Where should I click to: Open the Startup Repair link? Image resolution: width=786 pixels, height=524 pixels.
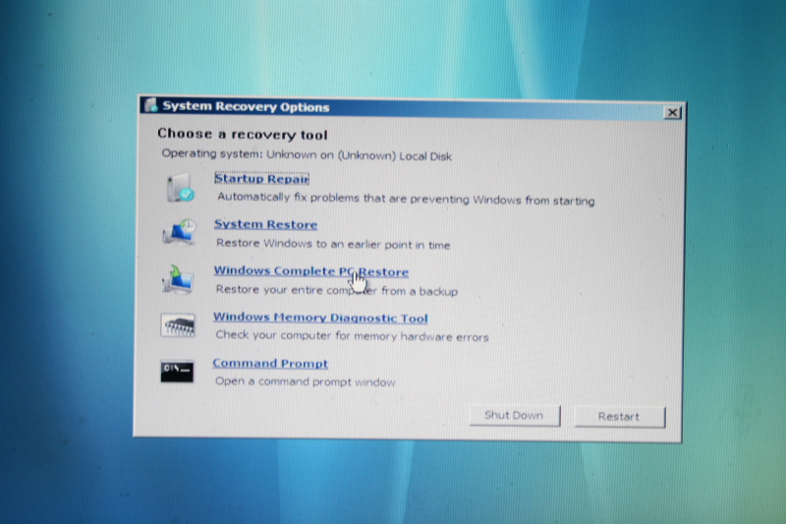click(x=261, y=179)
